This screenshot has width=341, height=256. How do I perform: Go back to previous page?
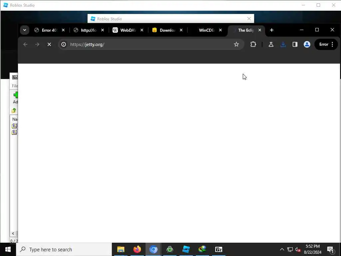click(x=25, y=44)
